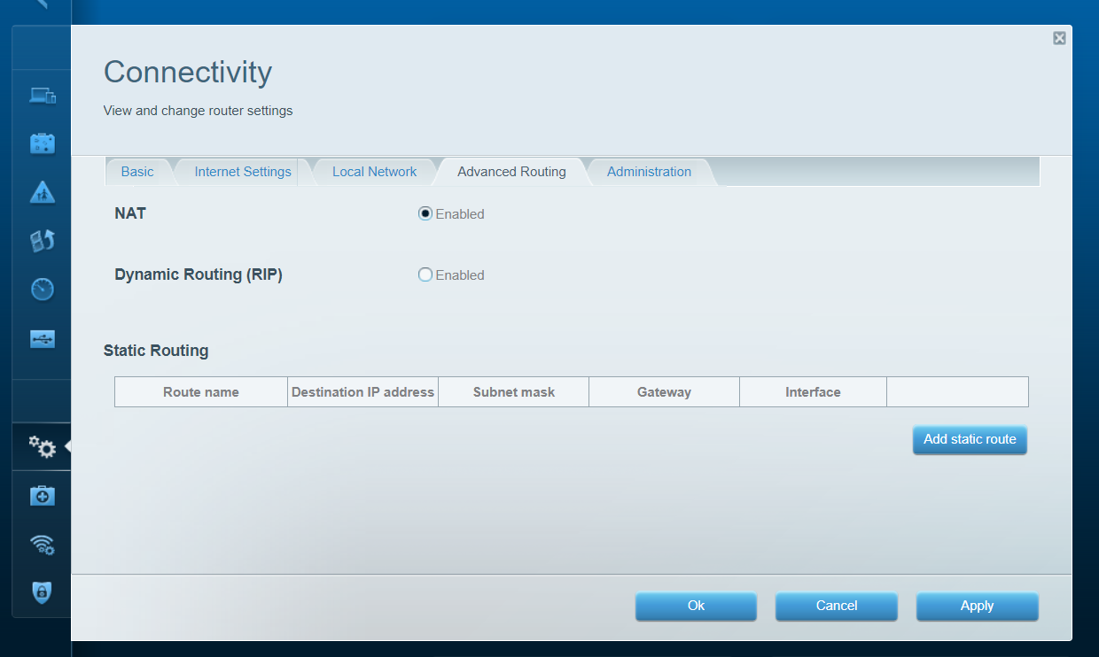
Task: Open the Administration tab
Action: pos(649,171)
